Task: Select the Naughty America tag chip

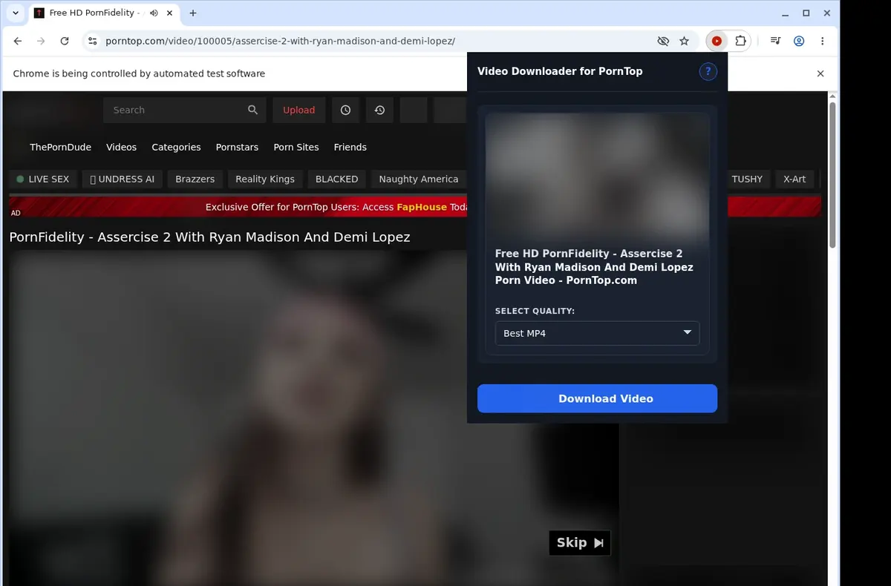Action: tap(419, 179)
